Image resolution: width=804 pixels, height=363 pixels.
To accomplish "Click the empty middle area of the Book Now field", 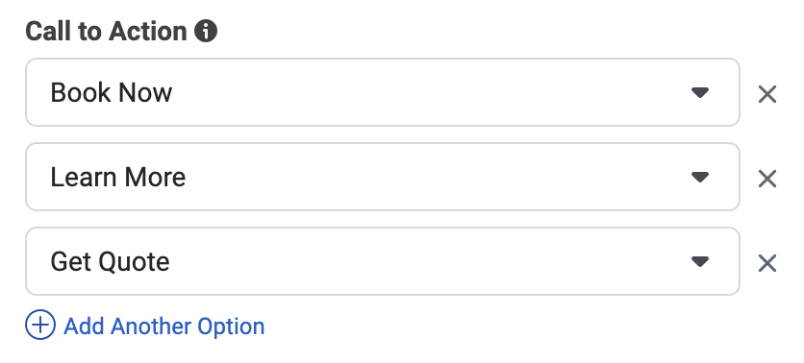I will point(431,92).
